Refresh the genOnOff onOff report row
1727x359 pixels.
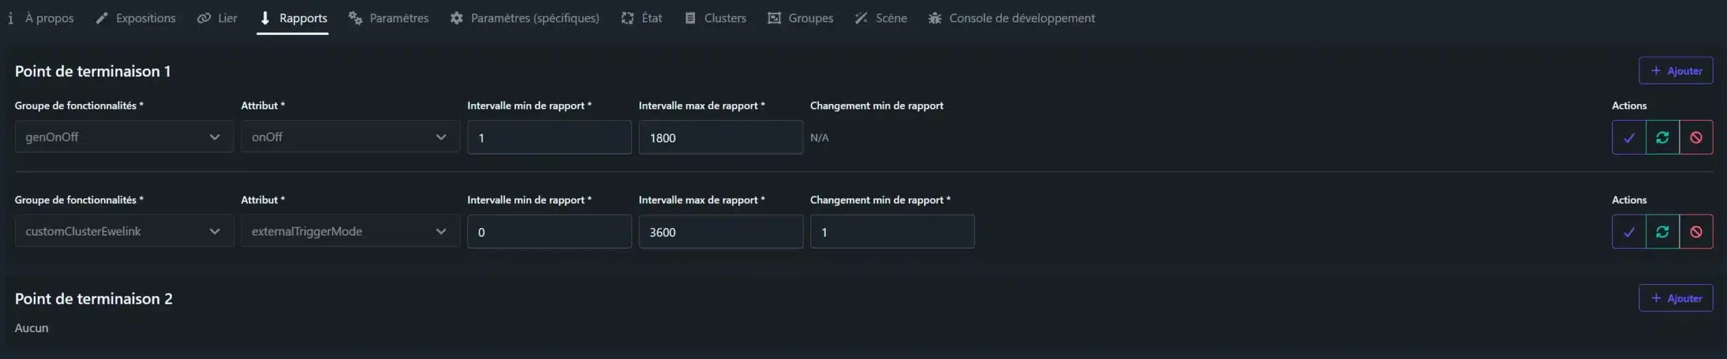pyautogui.click(x=1662, y=138)
